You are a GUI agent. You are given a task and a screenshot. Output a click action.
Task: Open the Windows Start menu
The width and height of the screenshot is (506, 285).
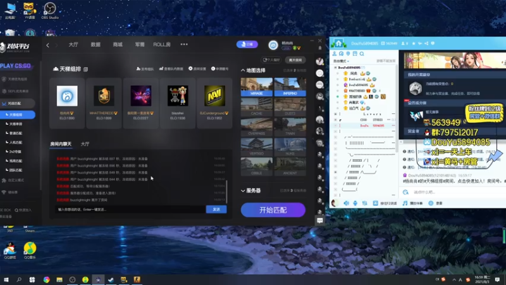[x=6, y=279]
